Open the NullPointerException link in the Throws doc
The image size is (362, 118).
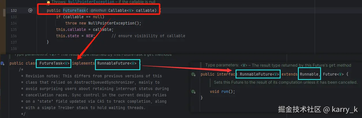pyautogui.click(x=91, y=2)
